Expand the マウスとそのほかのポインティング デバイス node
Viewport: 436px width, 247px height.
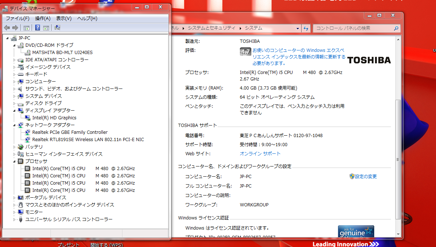point(15,205)
